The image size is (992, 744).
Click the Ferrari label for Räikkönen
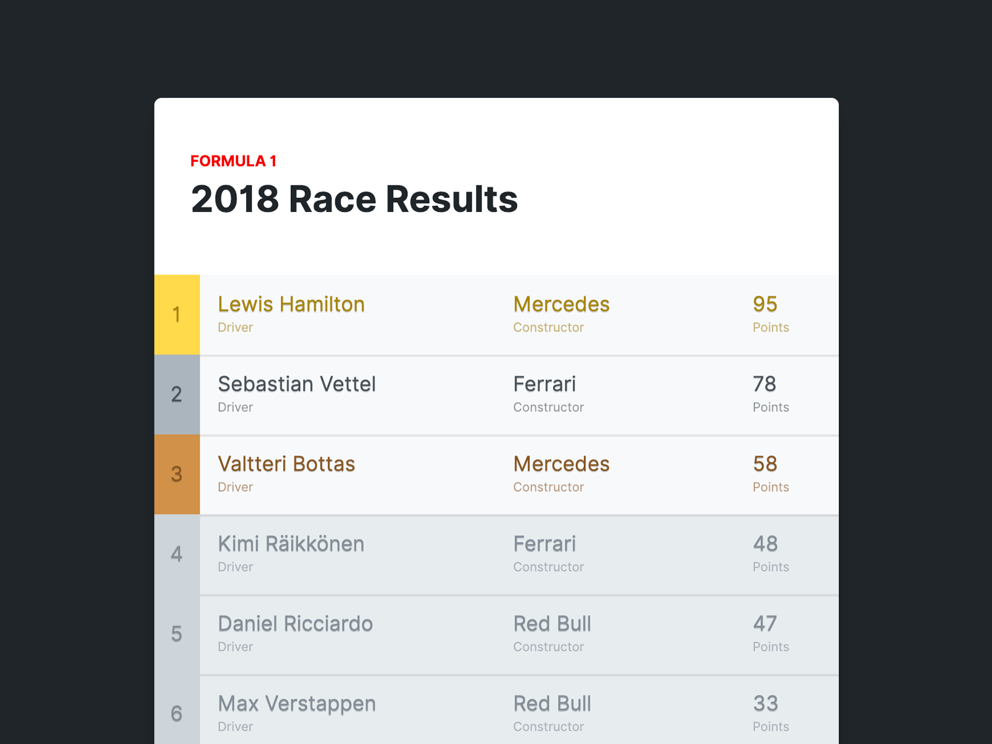point(544,544)
